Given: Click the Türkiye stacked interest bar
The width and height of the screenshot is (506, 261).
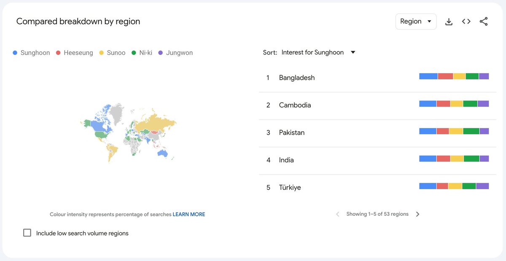Looking at the screenshot, I should [x=454, y=186].
